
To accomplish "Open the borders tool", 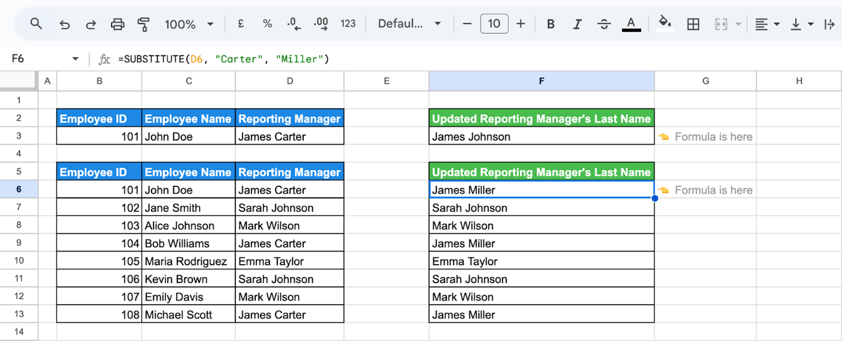I will coord(693,24).
